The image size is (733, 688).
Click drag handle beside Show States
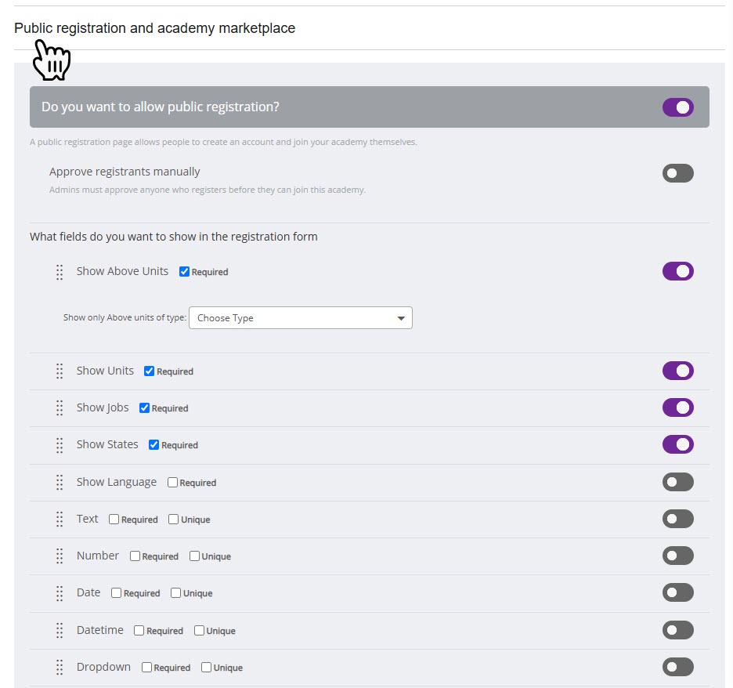60,445
